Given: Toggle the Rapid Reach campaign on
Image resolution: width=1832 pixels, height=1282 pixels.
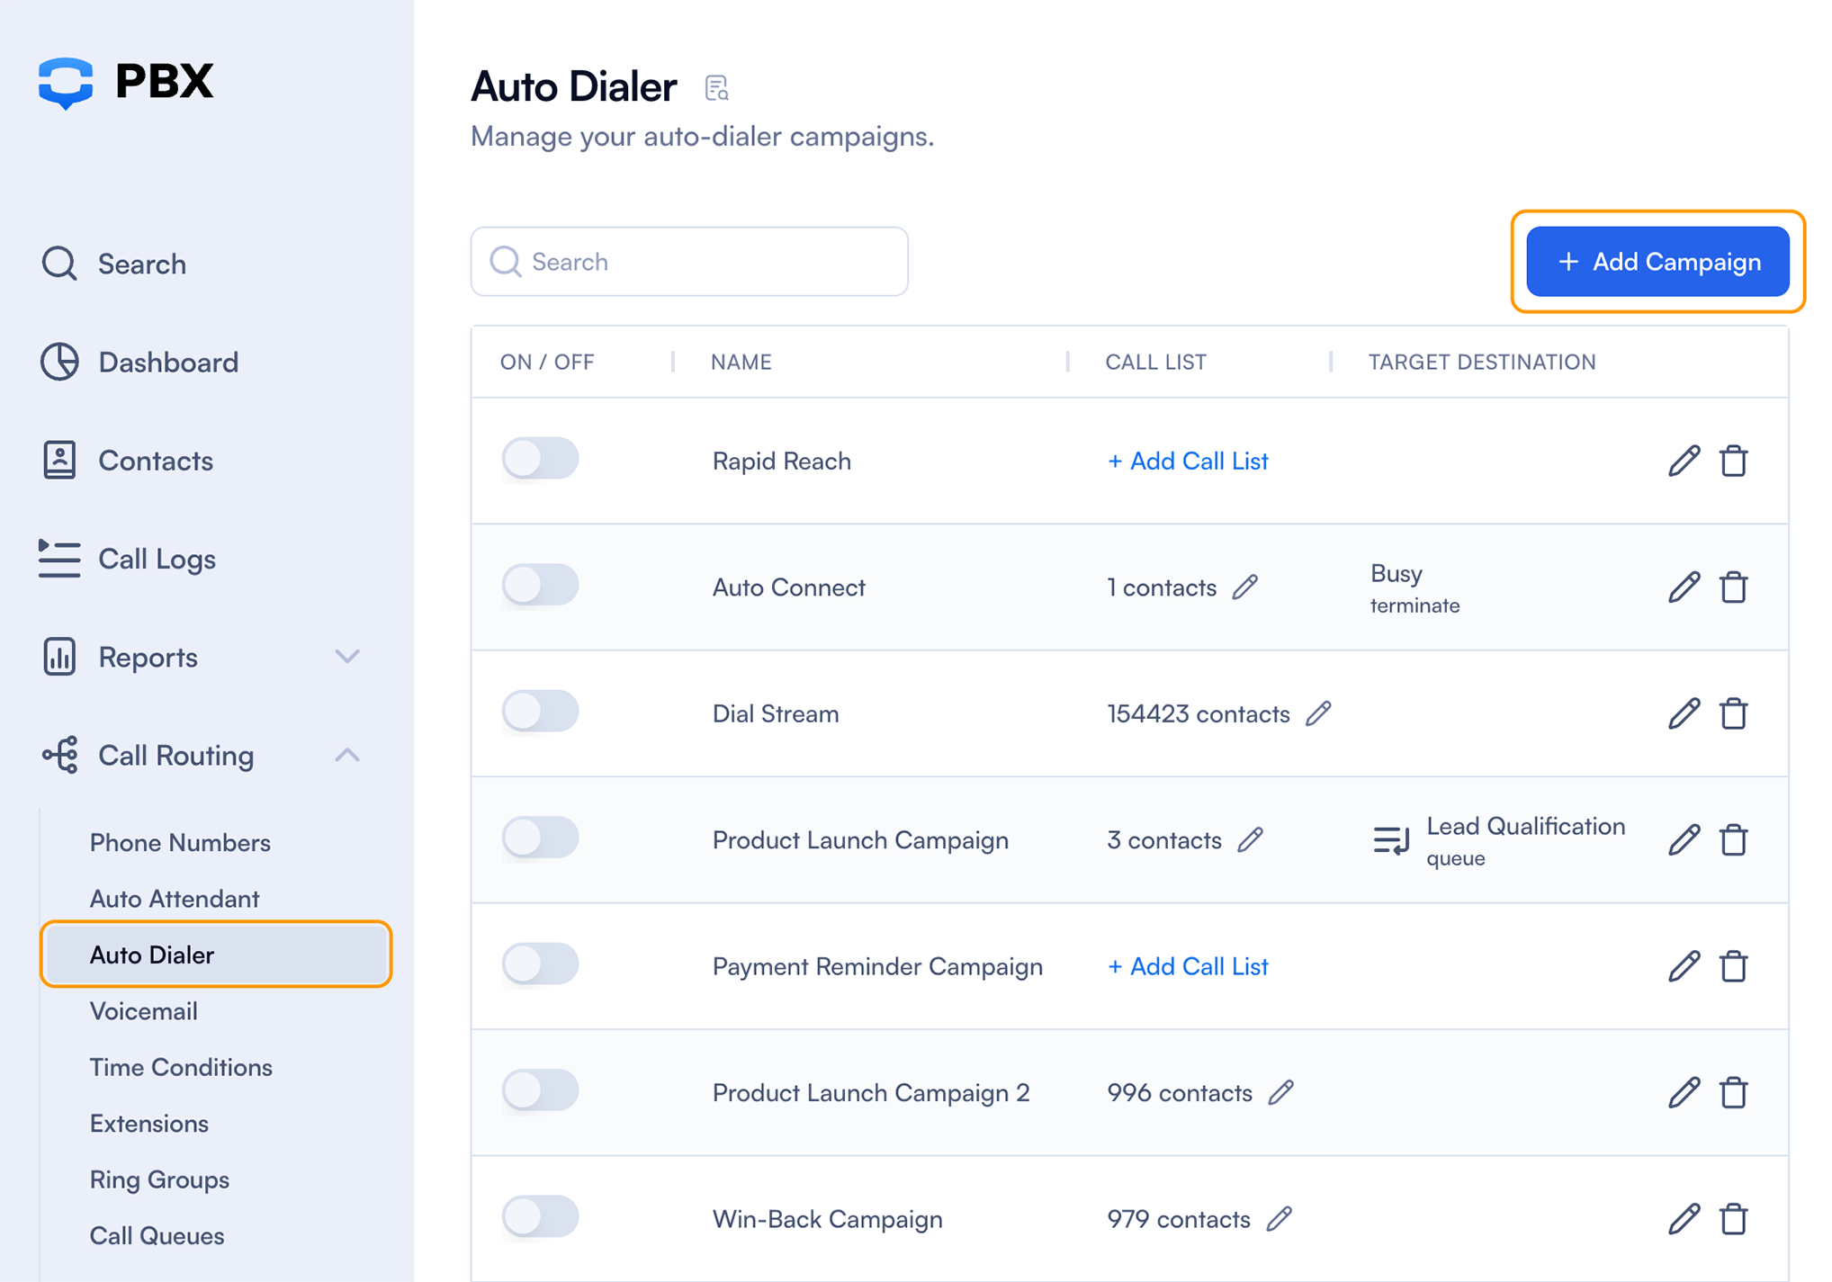Looking at the screenshot, I should coord(540,459).
